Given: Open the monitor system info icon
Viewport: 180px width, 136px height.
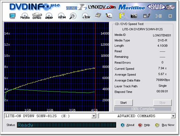Looking at the screenshot, I should coord(13,16).
